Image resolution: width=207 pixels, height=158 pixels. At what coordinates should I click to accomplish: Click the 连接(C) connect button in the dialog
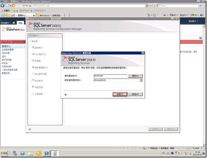[120, 94]
